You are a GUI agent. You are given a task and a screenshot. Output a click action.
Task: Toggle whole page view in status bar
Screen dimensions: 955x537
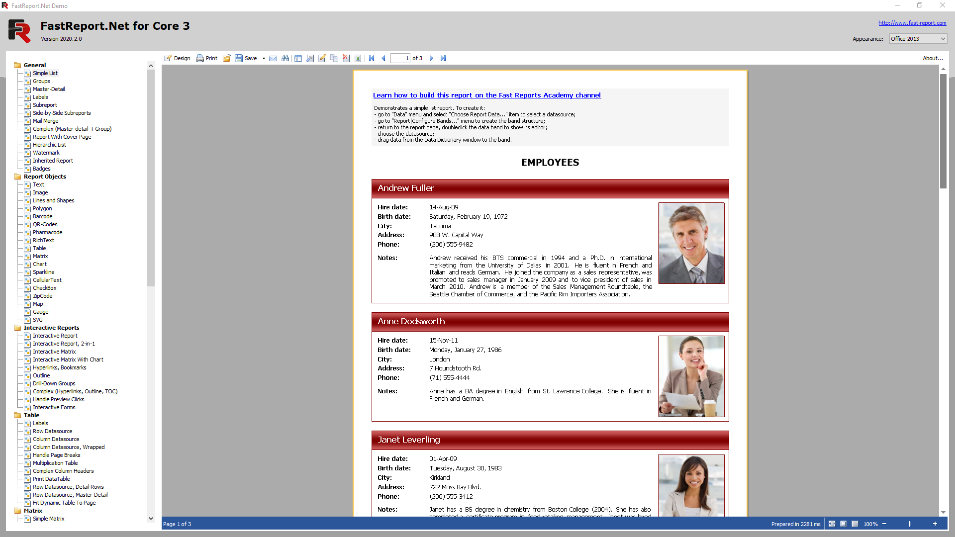[843, 524]
